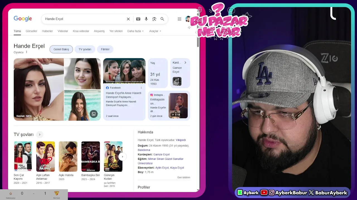Image resolution: width=357 pixels, height=200 pixels.
Task: Click the Facebook source icon
Action: pyautogui.click(x=107, y=88)
